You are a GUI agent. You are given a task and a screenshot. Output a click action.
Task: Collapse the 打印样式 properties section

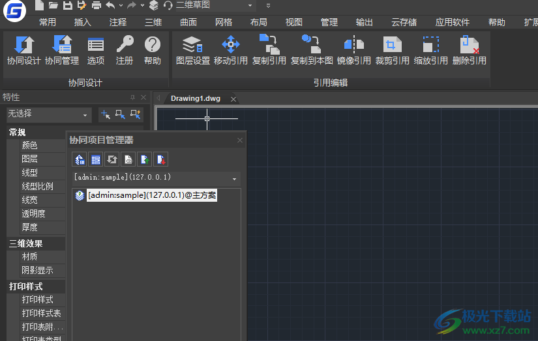[x=25, y=286]
